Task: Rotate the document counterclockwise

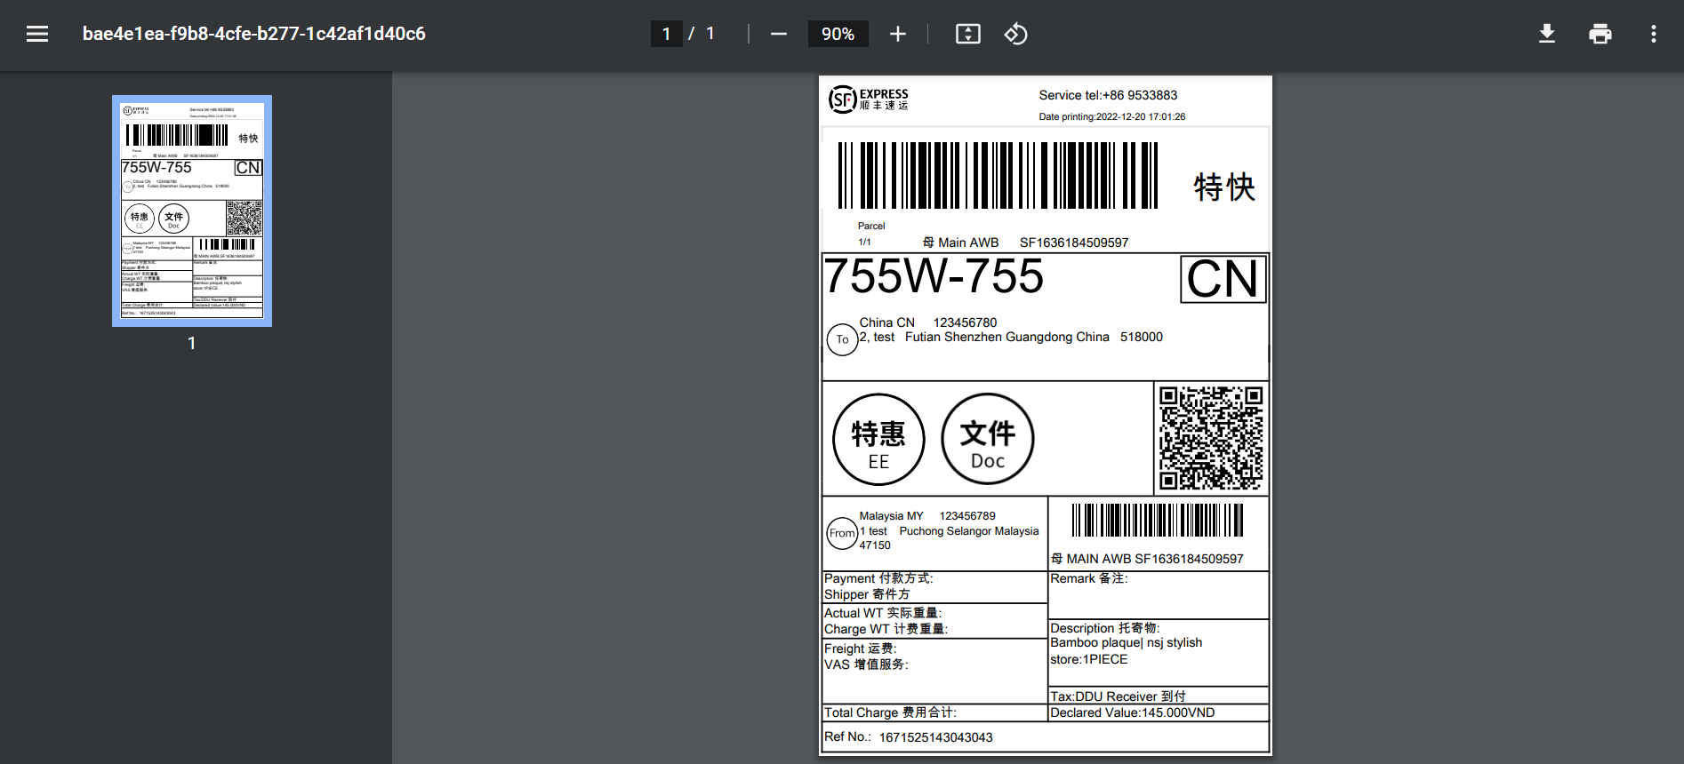Action: click(1015, 34)
